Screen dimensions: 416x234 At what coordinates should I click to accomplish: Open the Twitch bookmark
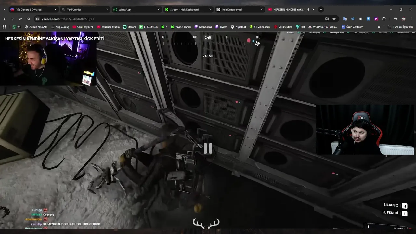221,27
